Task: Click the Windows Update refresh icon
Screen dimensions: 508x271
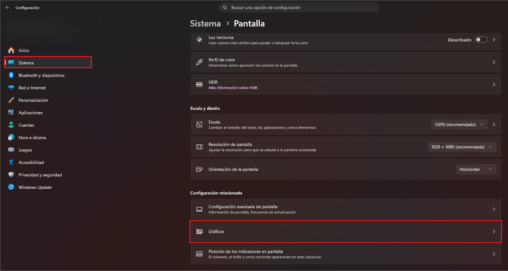Action: (x=11, y=187)
